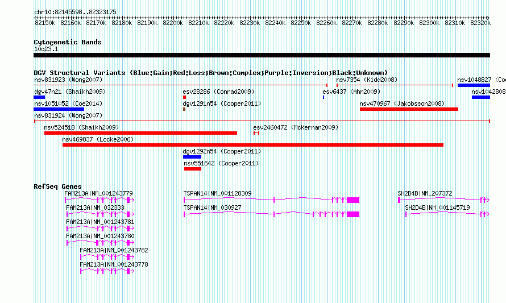Click the dgv47n21 (Shaikh2009) label
The width and height of the screenshot is (506, 303).
pos(70,92)
